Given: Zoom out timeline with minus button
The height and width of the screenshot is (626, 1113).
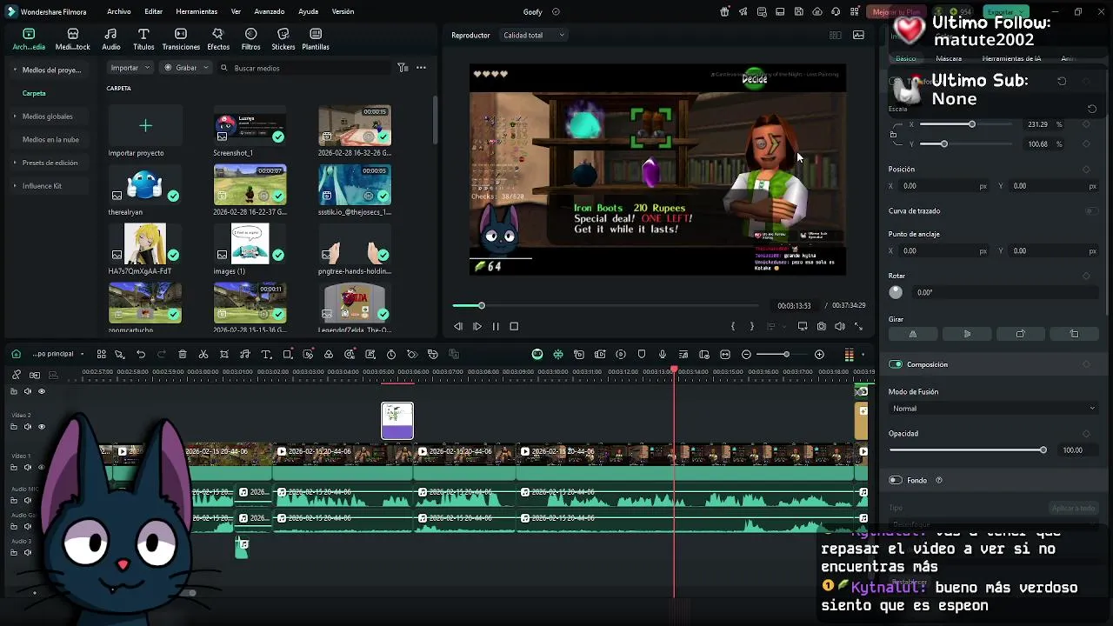Looking at the screenshot, I should coord(746,355).
